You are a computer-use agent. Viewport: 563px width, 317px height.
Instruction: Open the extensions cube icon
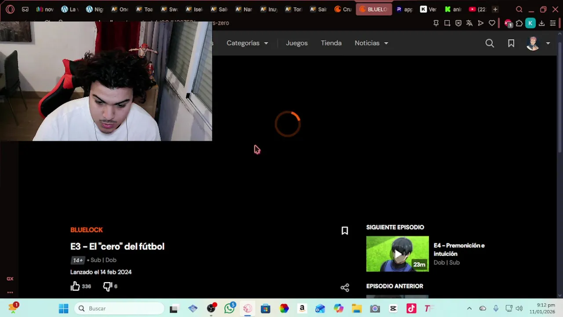point(519,23)
